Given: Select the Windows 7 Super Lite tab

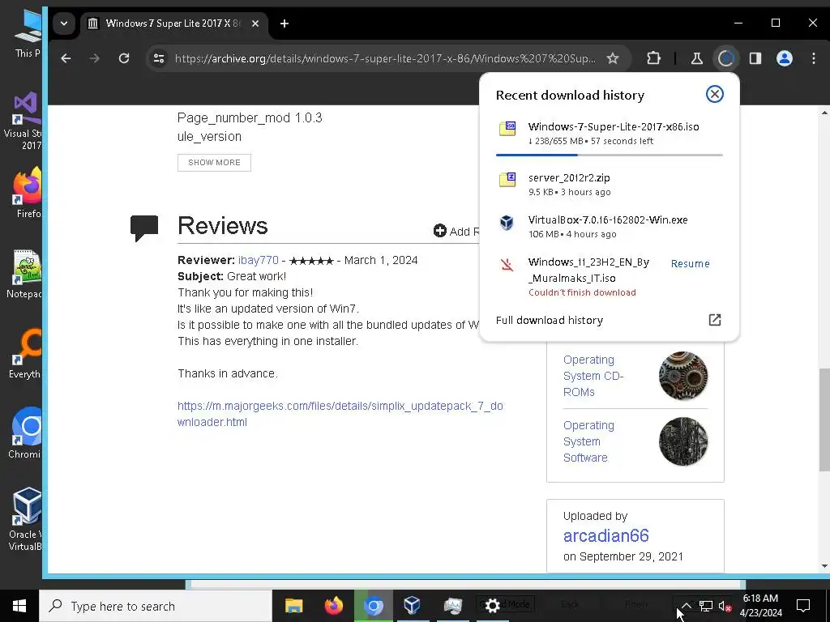Looking at the screenshot, I should coord(173,23).
